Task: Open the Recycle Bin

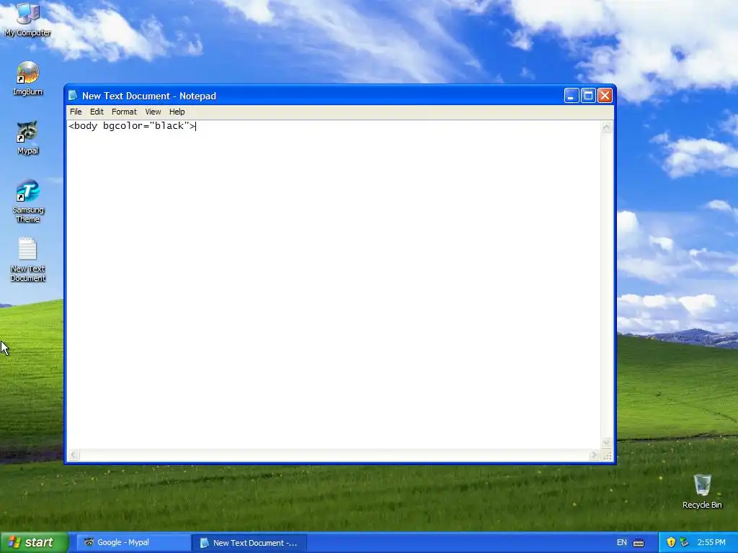Action: point(702,491)
